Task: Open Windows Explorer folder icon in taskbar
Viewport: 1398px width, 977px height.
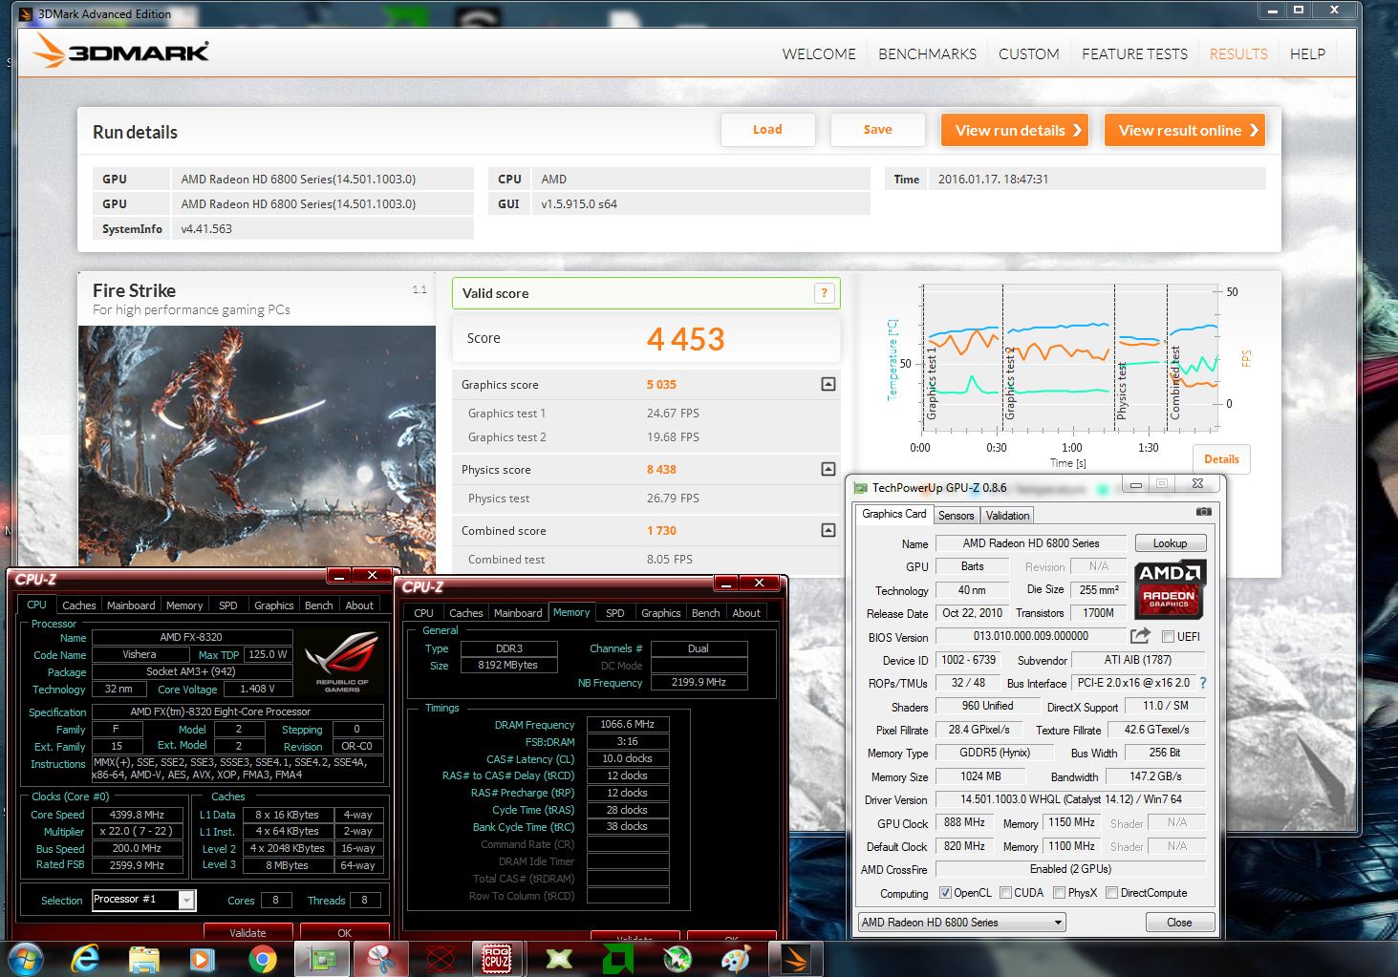Action: (x=143, y=959)
